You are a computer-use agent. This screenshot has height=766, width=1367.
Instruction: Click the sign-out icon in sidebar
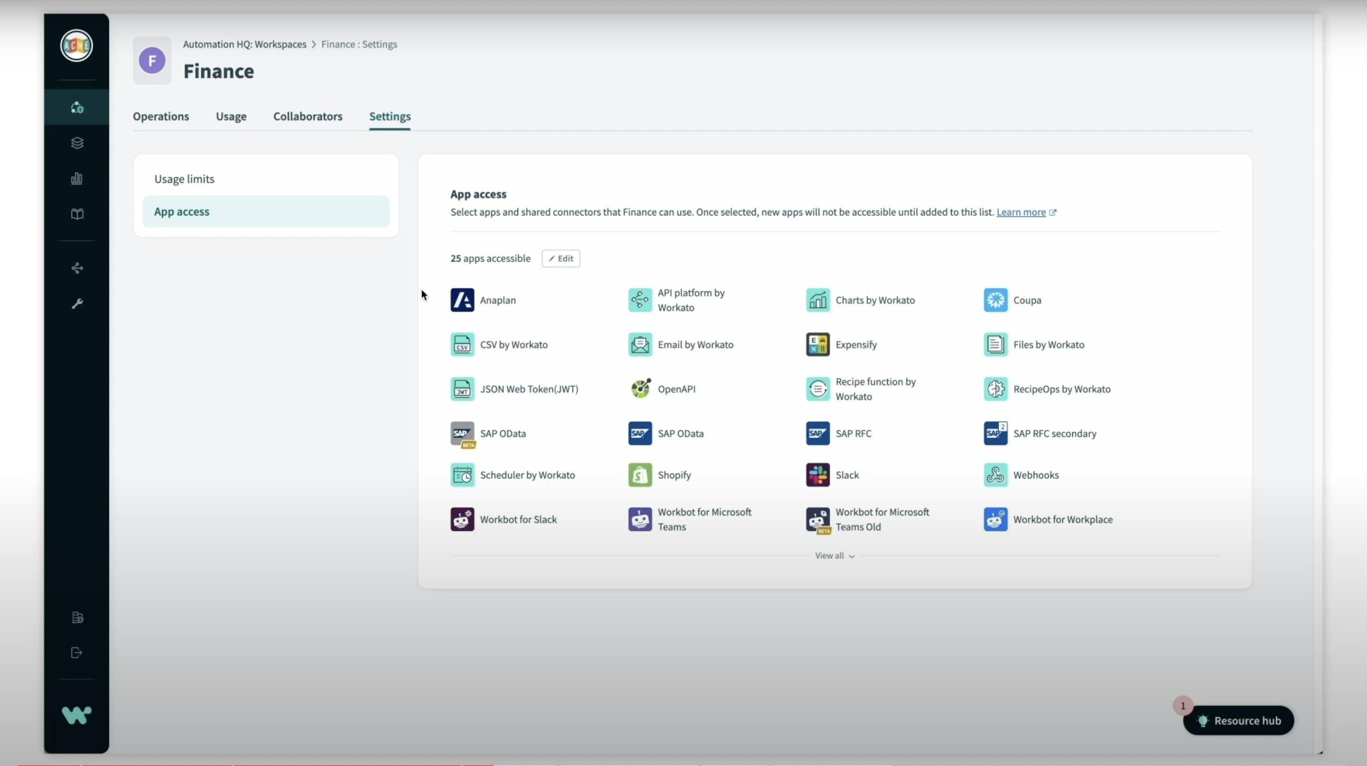(76, 653)
